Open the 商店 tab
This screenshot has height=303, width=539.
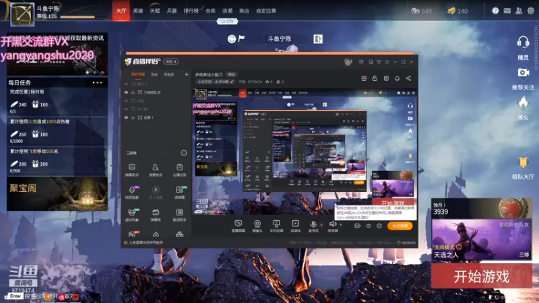tap(244, 11)
